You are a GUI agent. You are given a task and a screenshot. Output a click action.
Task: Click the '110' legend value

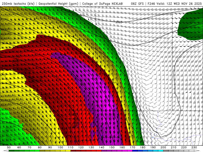[x=71, y=147]
